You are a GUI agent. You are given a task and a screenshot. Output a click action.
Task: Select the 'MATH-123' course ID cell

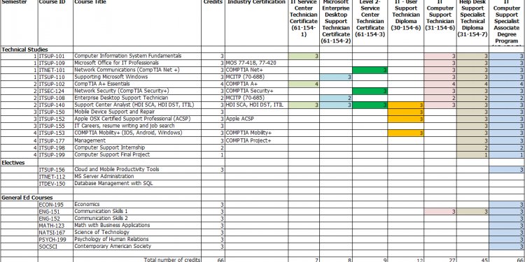55,226
